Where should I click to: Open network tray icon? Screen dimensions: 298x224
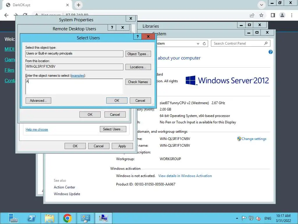pos(251,218)
